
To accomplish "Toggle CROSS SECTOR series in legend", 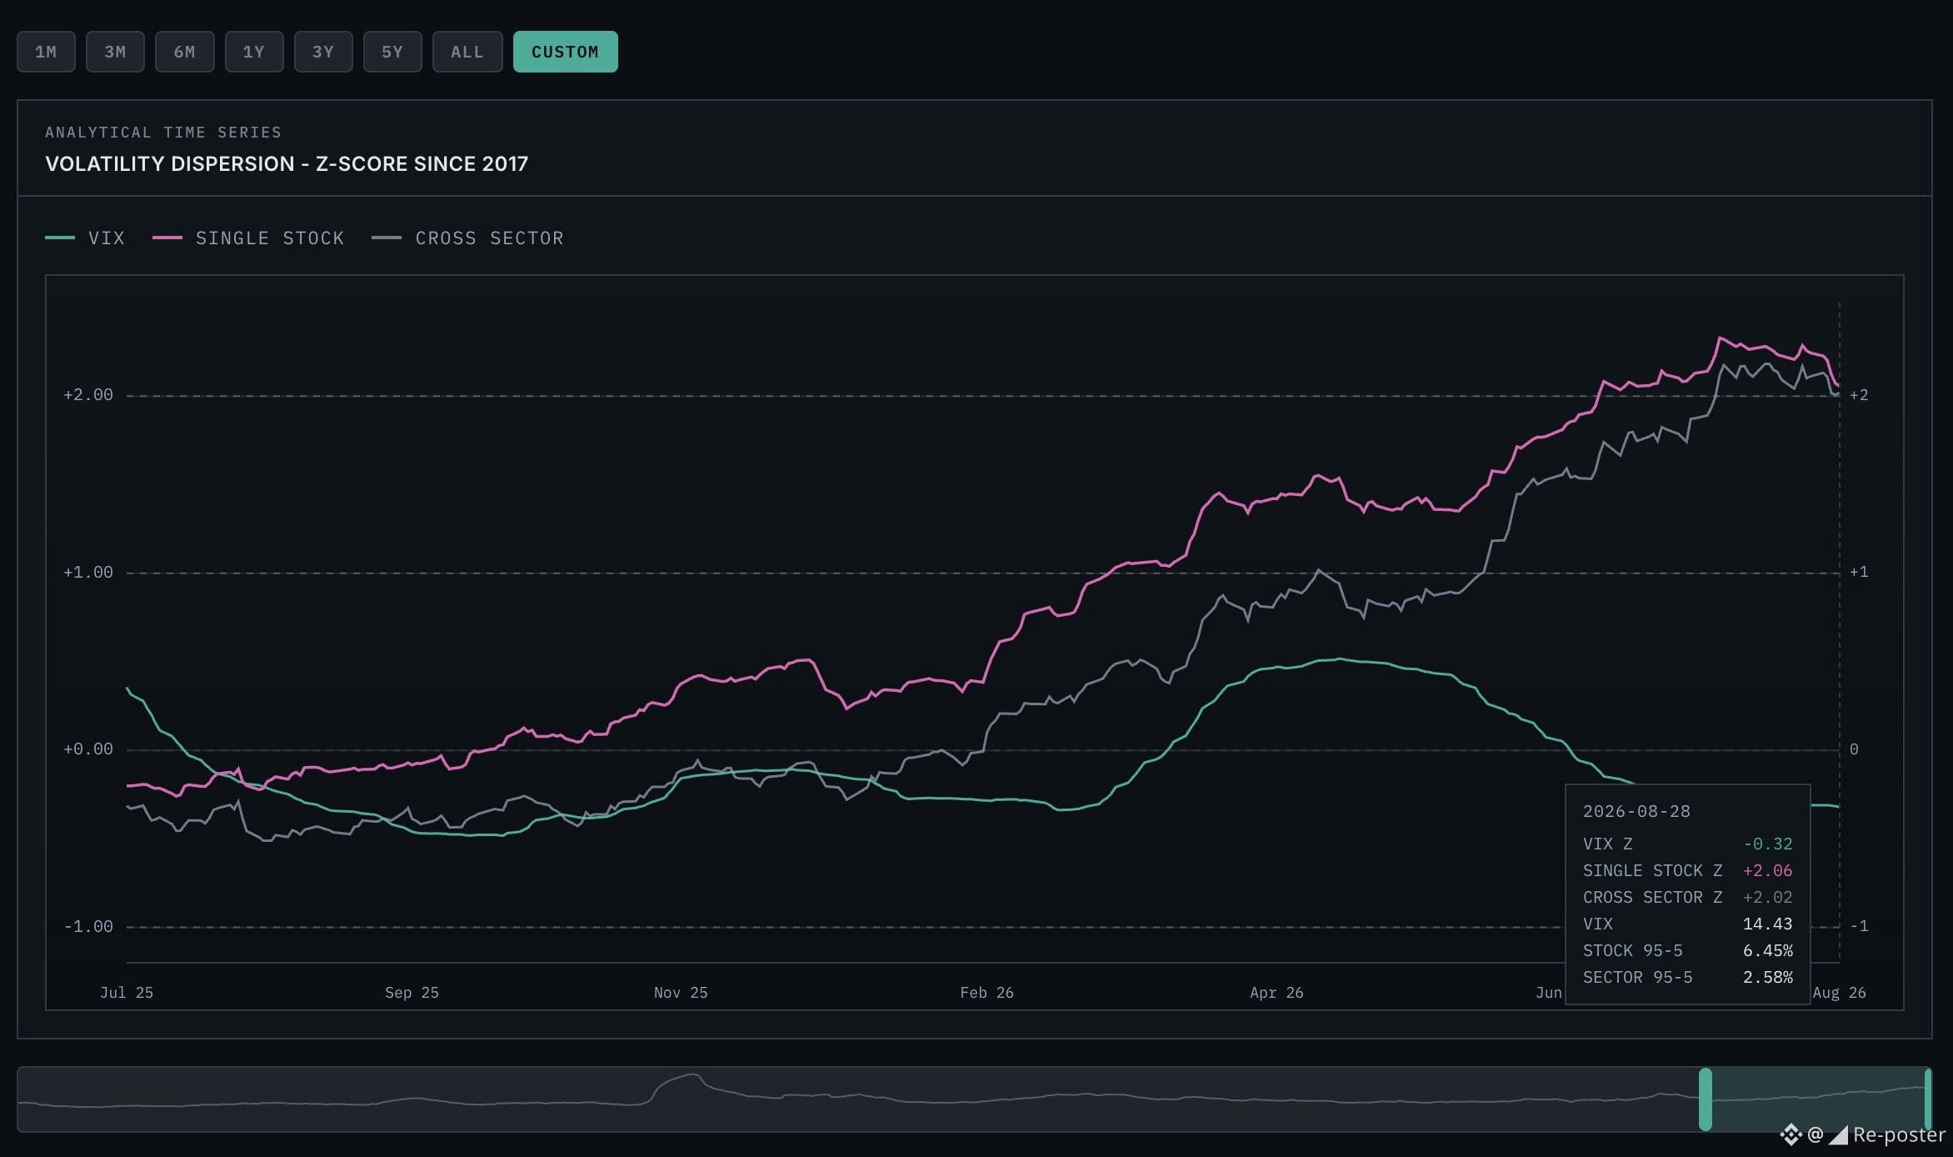I will 467,238.
